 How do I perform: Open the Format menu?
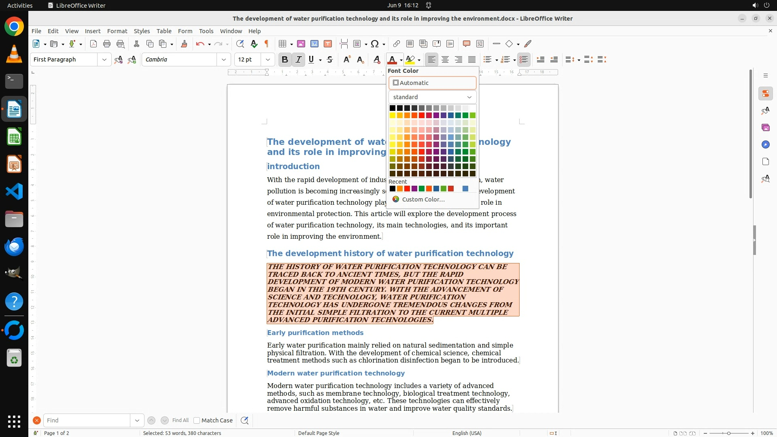pyautogui.click(x=117, y=31)
